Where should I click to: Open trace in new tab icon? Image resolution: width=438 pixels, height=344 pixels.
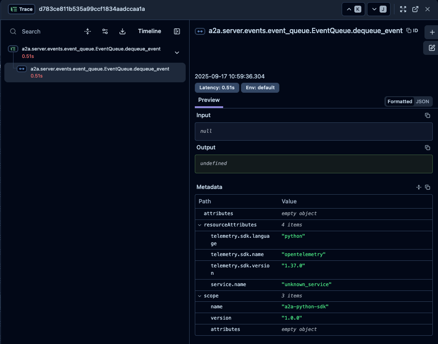point(415,9)
